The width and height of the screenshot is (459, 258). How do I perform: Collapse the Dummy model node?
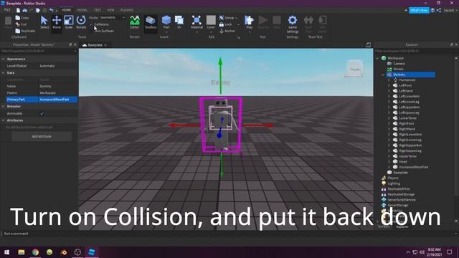point(383,75)
